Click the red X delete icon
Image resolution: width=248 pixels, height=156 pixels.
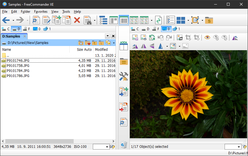(77, 20)
